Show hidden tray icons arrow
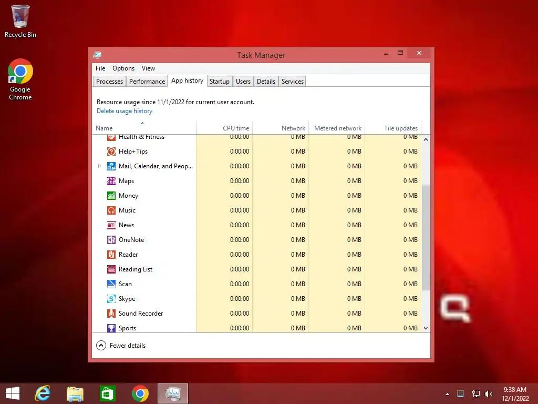 (447, 394)
